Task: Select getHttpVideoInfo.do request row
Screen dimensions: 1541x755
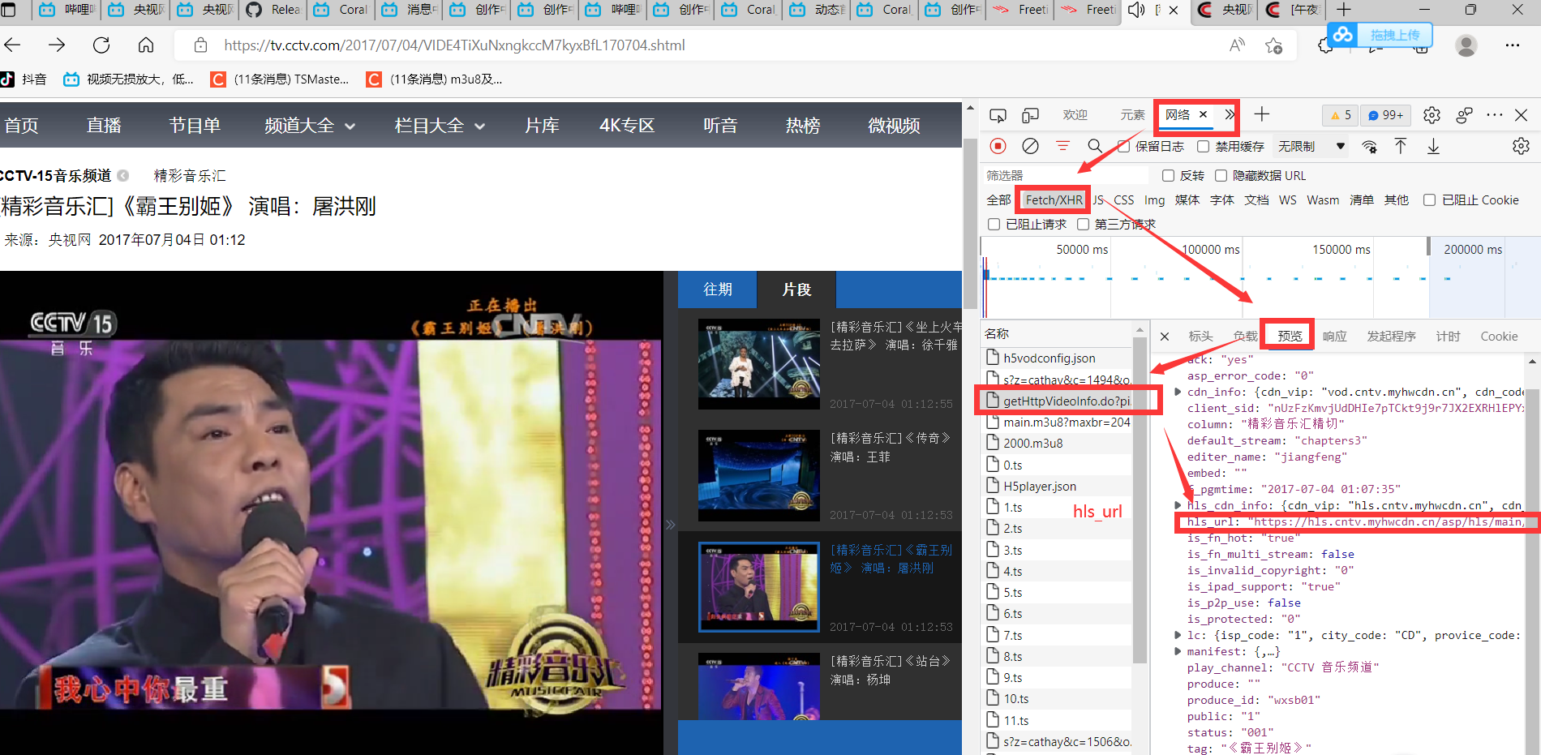Action: pyautogui.click(x=1058, y=401)
